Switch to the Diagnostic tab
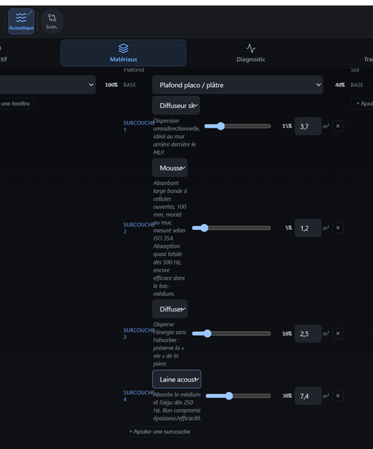 click(x=251, y=53)
